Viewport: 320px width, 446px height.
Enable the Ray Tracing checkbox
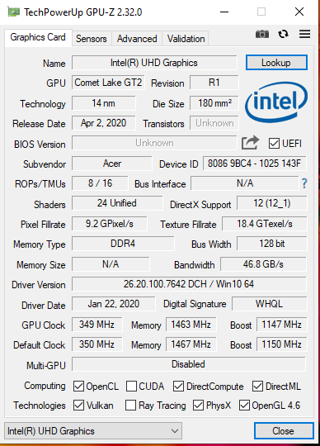click(x=130, y=406)
